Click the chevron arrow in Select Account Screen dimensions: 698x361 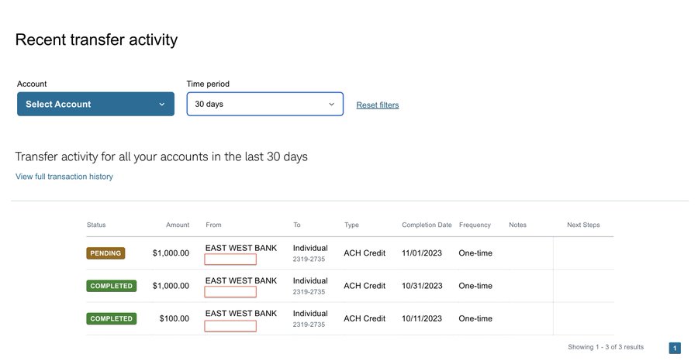(x=161, y=104)
